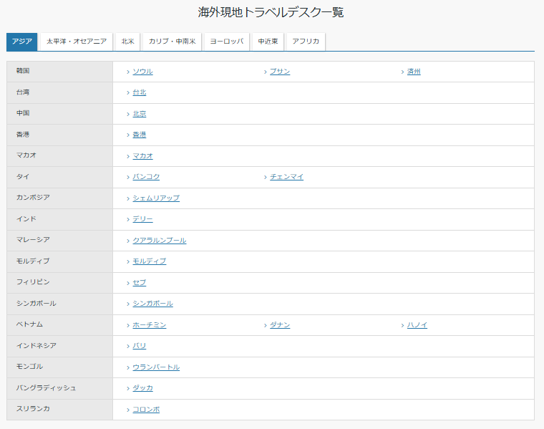
Task: Select the アフリカ tab
Action: point(306,42)
